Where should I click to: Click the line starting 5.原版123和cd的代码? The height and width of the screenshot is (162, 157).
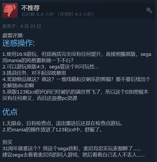coord(75,92)
